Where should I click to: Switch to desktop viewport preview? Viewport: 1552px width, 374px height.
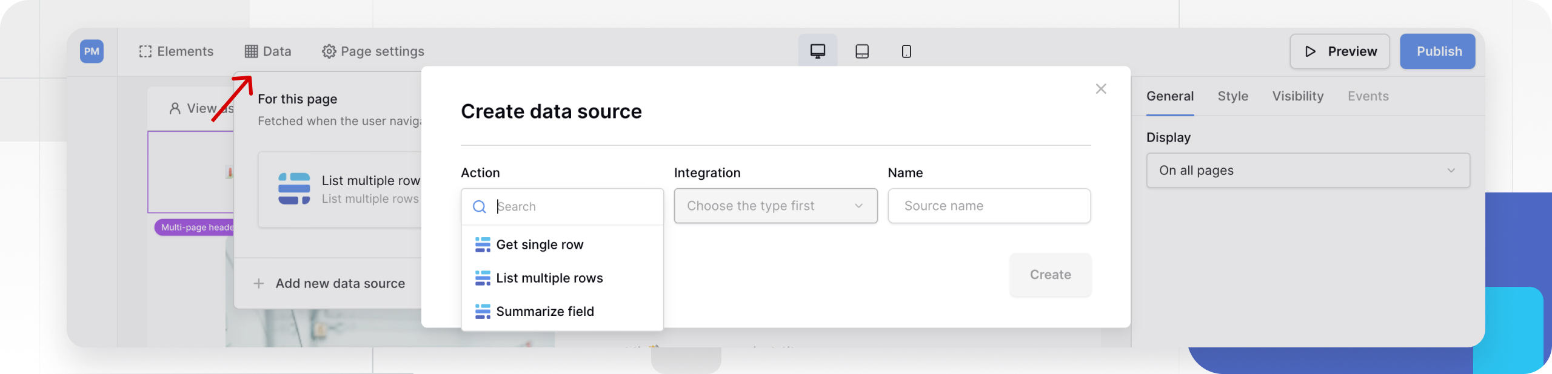(818, 51)
